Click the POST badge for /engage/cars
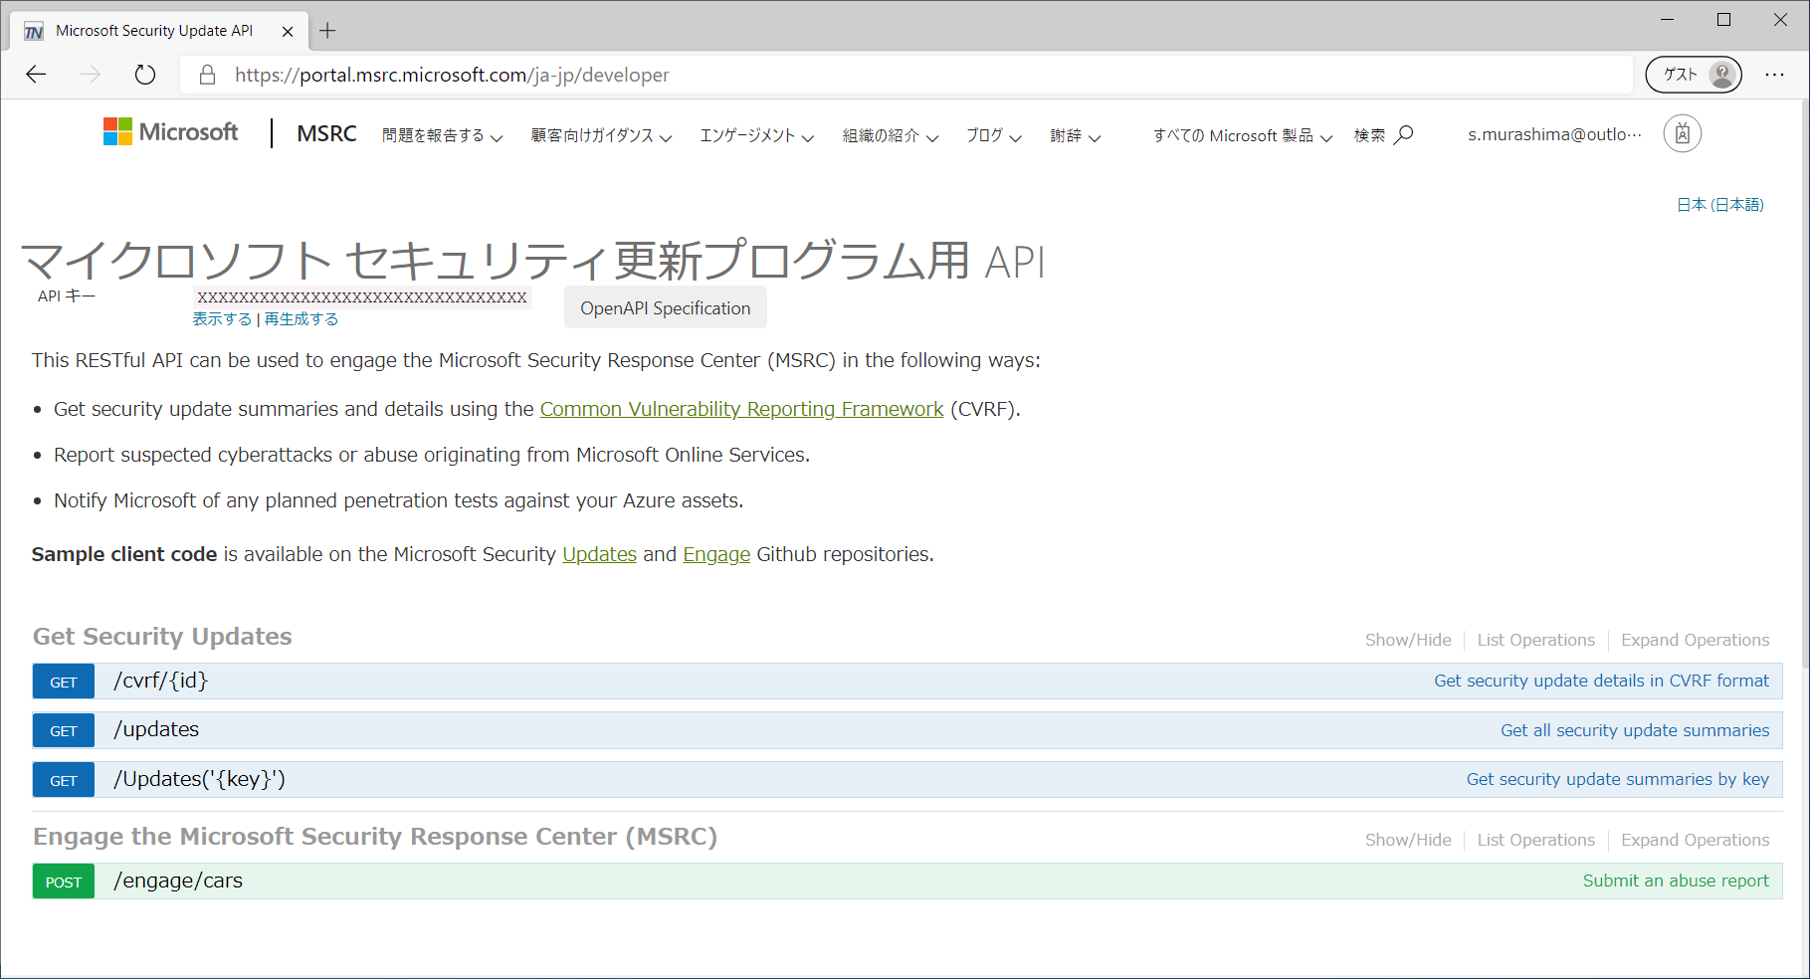 tap(64, 881)
